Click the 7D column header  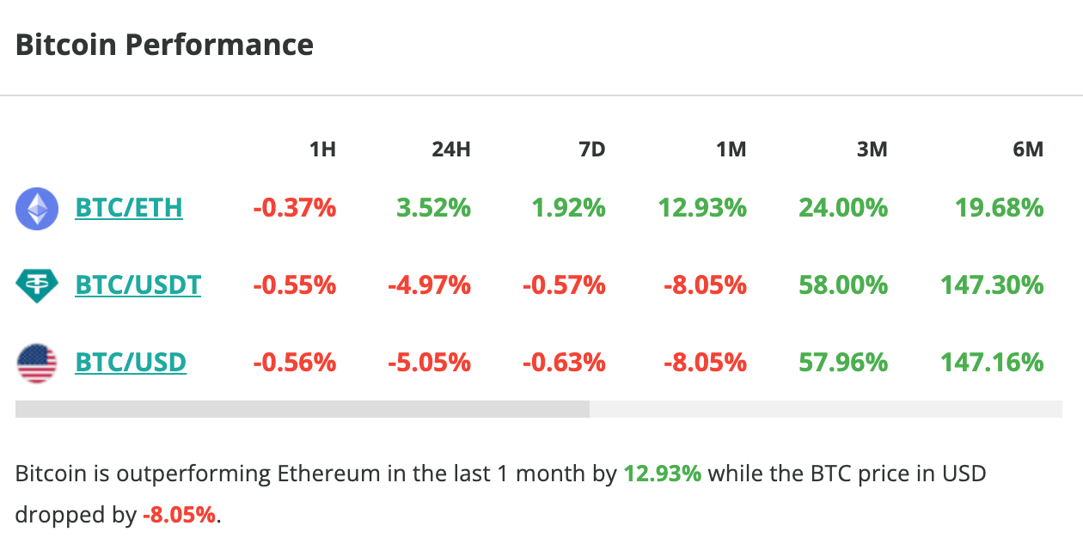click(x=591, y=150)
